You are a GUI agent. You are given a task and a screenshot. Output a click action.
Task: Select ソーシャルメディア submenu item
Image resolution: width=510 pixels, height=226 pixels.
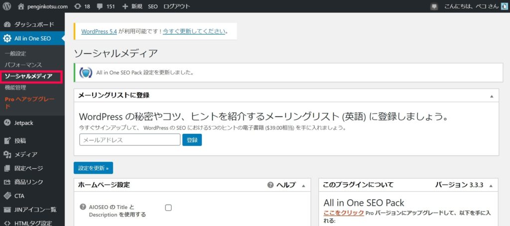pos(28,76)
